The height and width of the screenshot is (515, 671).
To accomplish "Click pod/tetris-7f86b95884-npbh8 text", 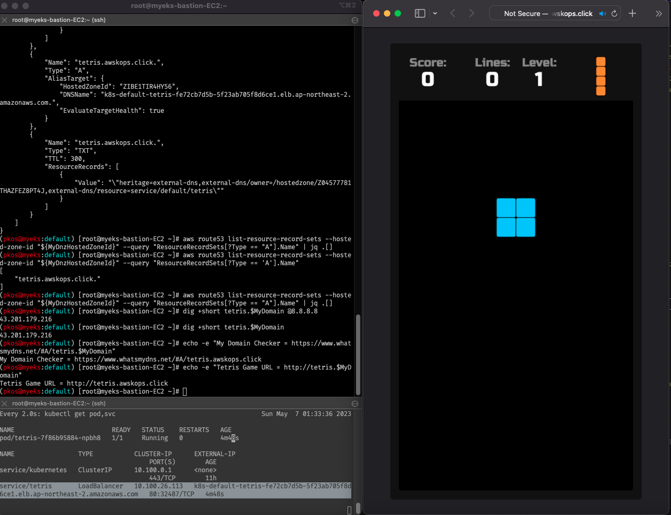I will tap(50, 438).
